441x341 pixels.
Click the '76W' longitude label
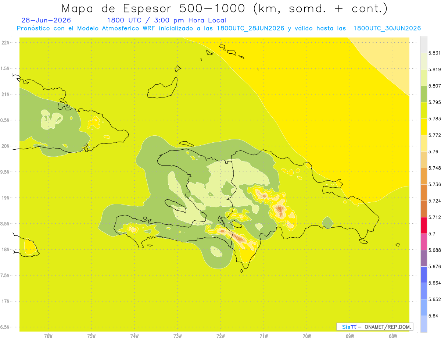(48, 336)
